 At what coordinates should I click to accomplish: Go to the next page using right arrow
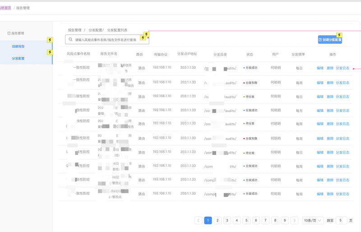tap(294, 220)
